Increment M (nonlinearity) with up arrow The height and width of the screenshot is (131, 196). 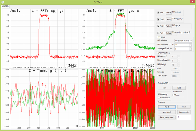pos(179,60)
